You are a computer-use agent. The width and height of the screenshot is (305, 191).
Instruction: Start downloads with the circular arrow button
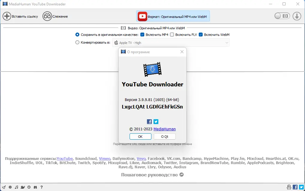[297, 16]
